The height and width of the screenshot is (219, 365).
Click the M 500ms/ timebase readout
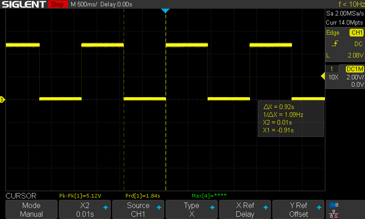coord(84,4)
